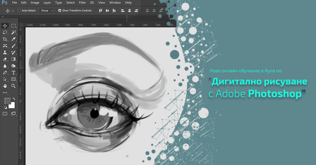This screenshot has height=165, width=316.
Task: Open the Move tool preset picker arrow
Action: point(13,11)
